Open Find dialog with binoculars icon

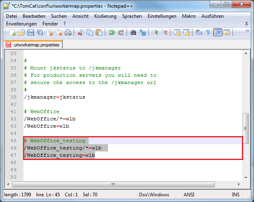point(133,32)
